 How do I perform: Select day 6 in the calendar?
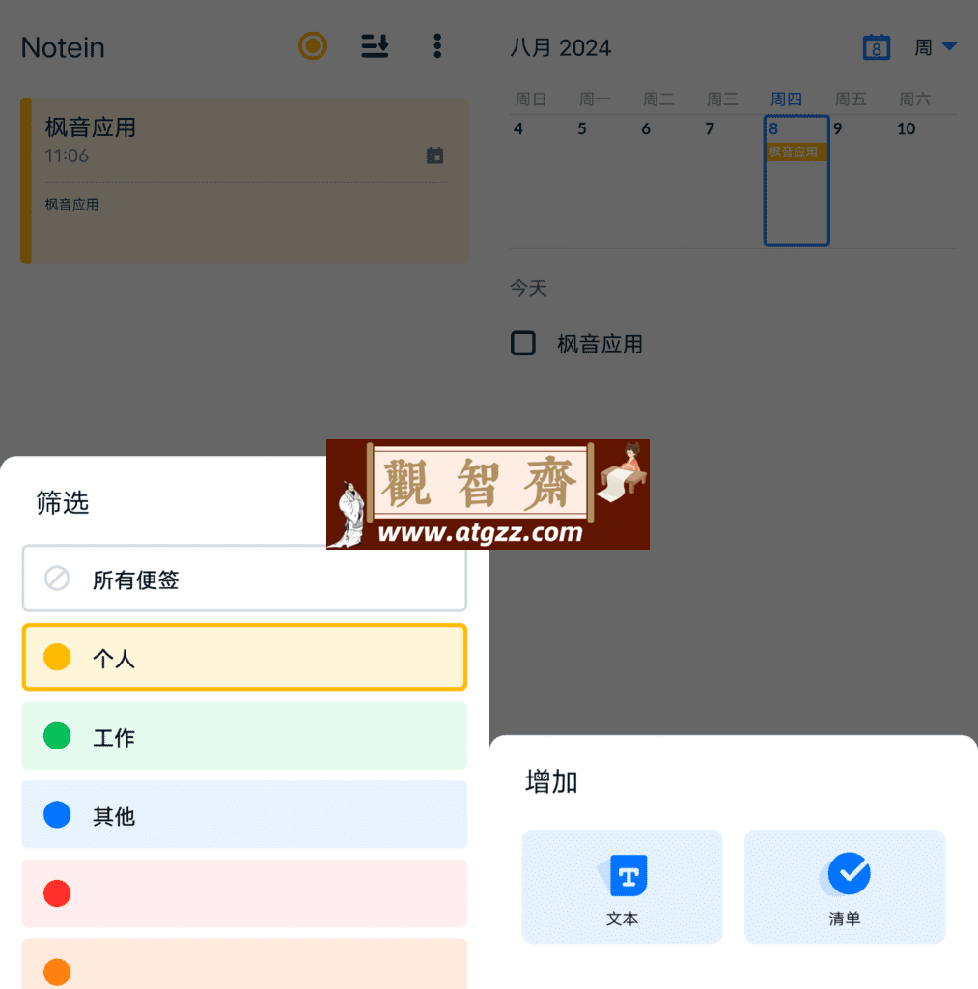(646, 129)
